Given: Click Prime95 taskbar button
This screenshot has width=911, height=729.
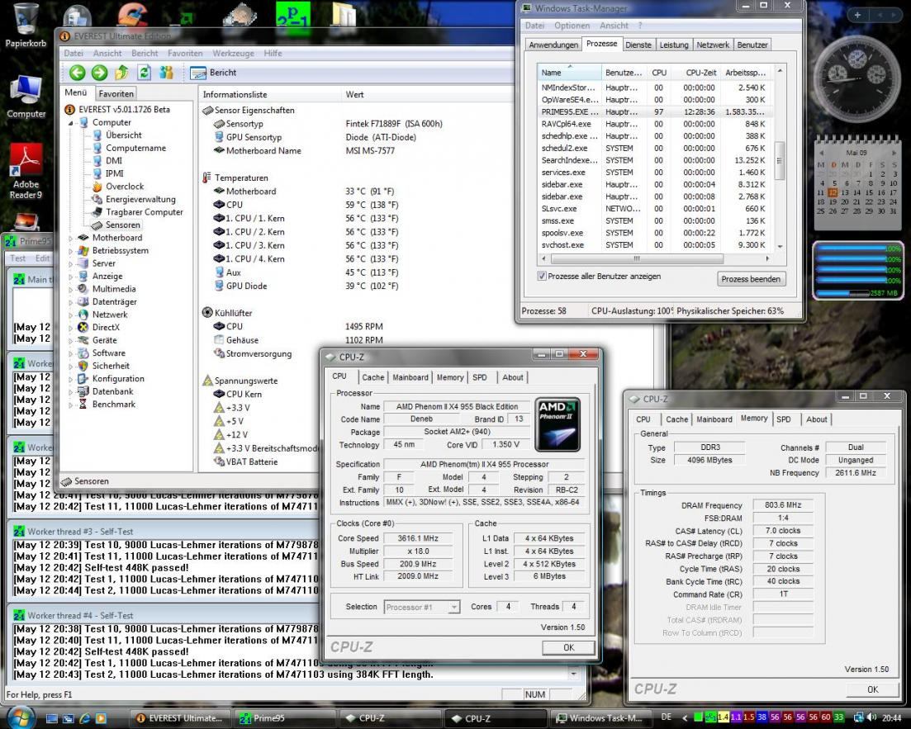Looking at the screenshot, I should [283, 718].
